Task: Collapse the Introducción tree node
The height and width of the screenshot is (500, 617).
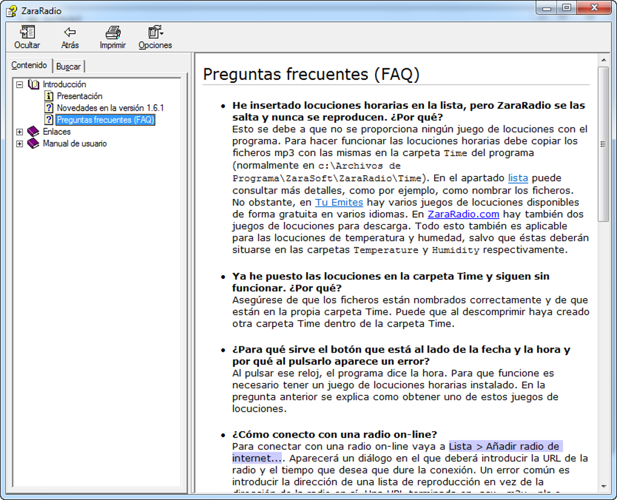Action: [x=20, y=85]
